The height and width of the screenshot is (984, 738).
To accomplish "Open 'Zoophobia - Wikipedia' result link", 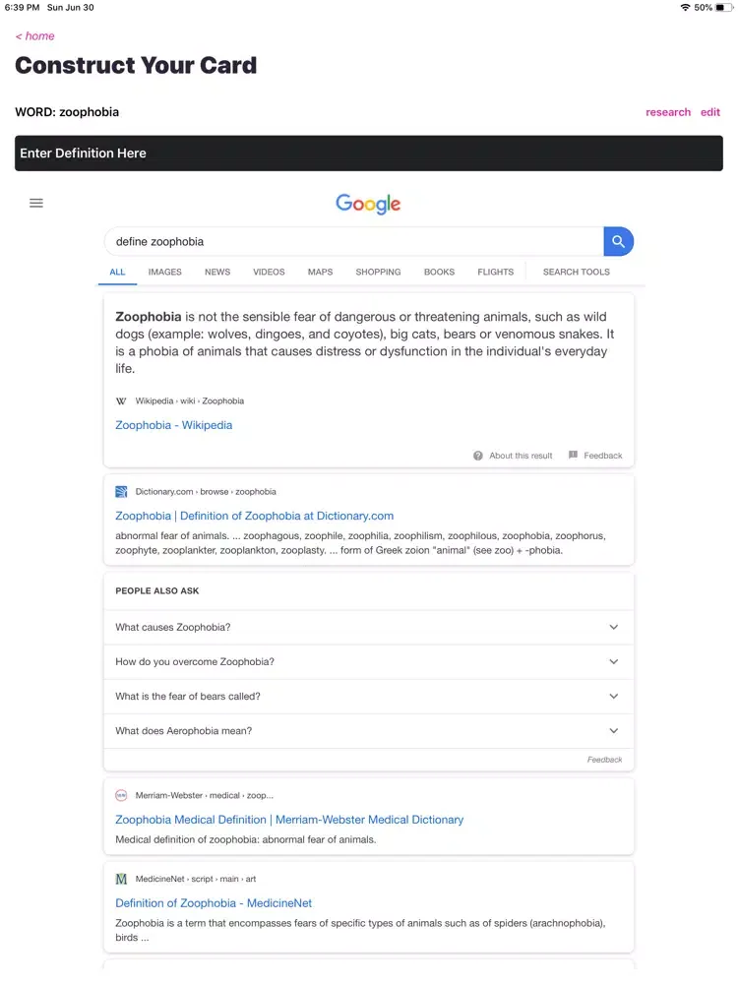I will [174, 425].
